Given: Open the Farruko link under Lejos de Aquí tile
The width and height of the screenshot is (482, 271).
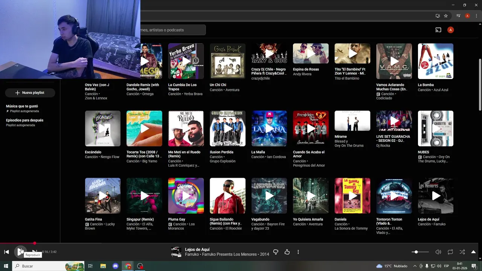Looking at the screenshot, I should [439, 224].
